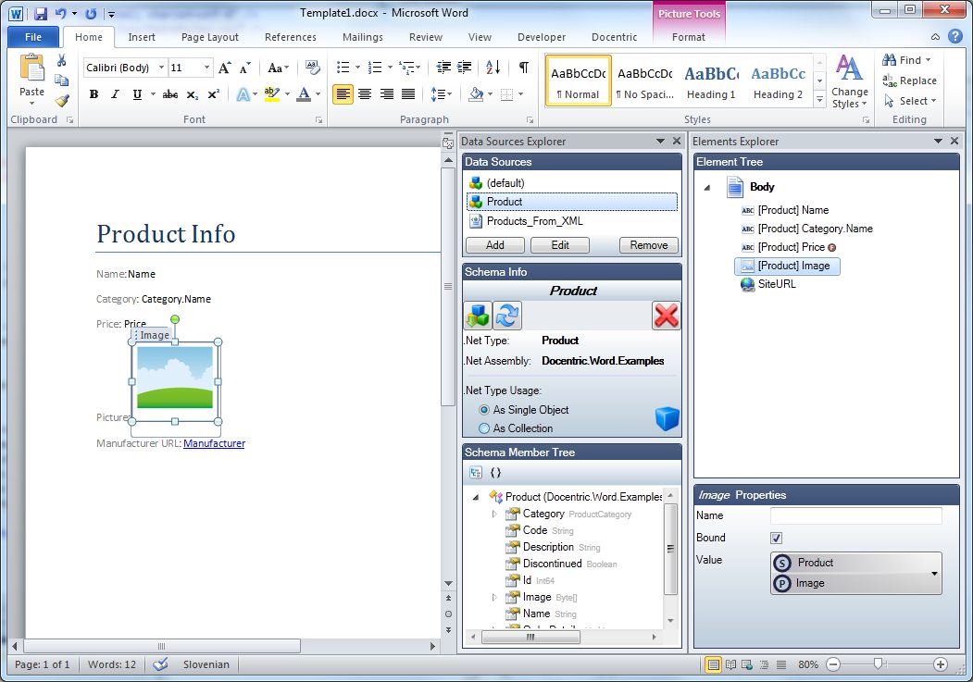
Task: Apply subscript formatting
Action: [193, 94]
